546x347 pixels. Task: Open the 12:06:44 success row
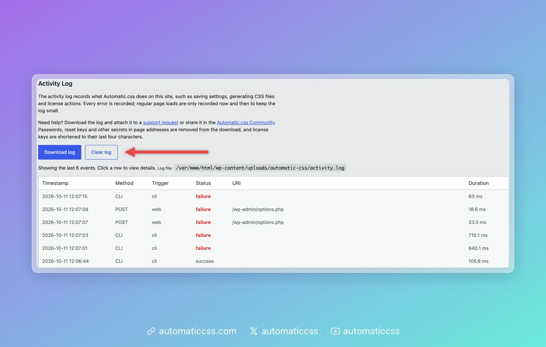coord(273,261)
